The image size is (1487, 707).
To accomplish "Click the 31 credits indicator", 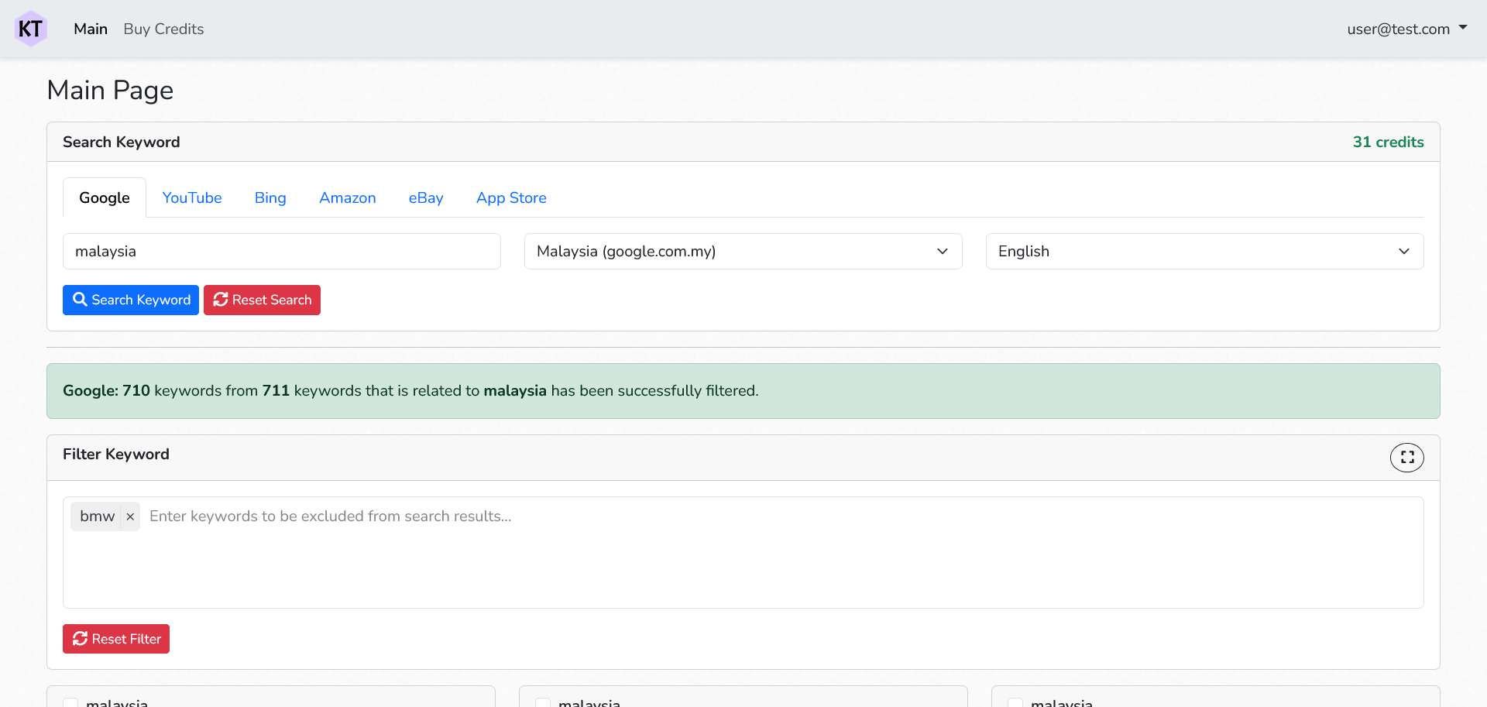I will click(x=1387, y=142).
